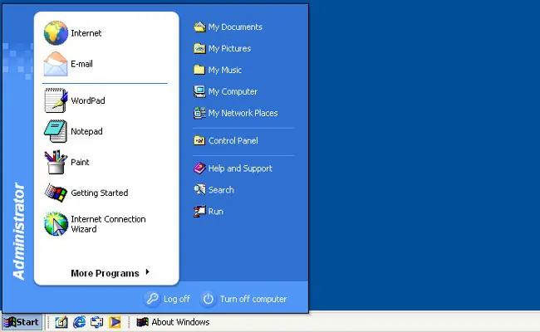Choose WordPad label in pinned list
The height and width of the screenshot is (332, 540).
click(x=88, y=100)
